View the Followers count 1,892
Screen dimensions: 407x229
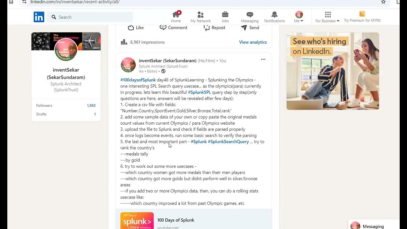[x=91, y=106]
